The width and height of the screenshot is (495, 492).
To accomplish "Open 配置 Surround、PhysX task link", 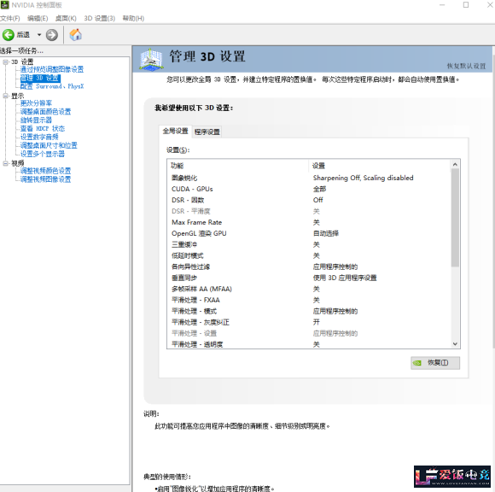I will pyautogui.click(x=52, y=86).
